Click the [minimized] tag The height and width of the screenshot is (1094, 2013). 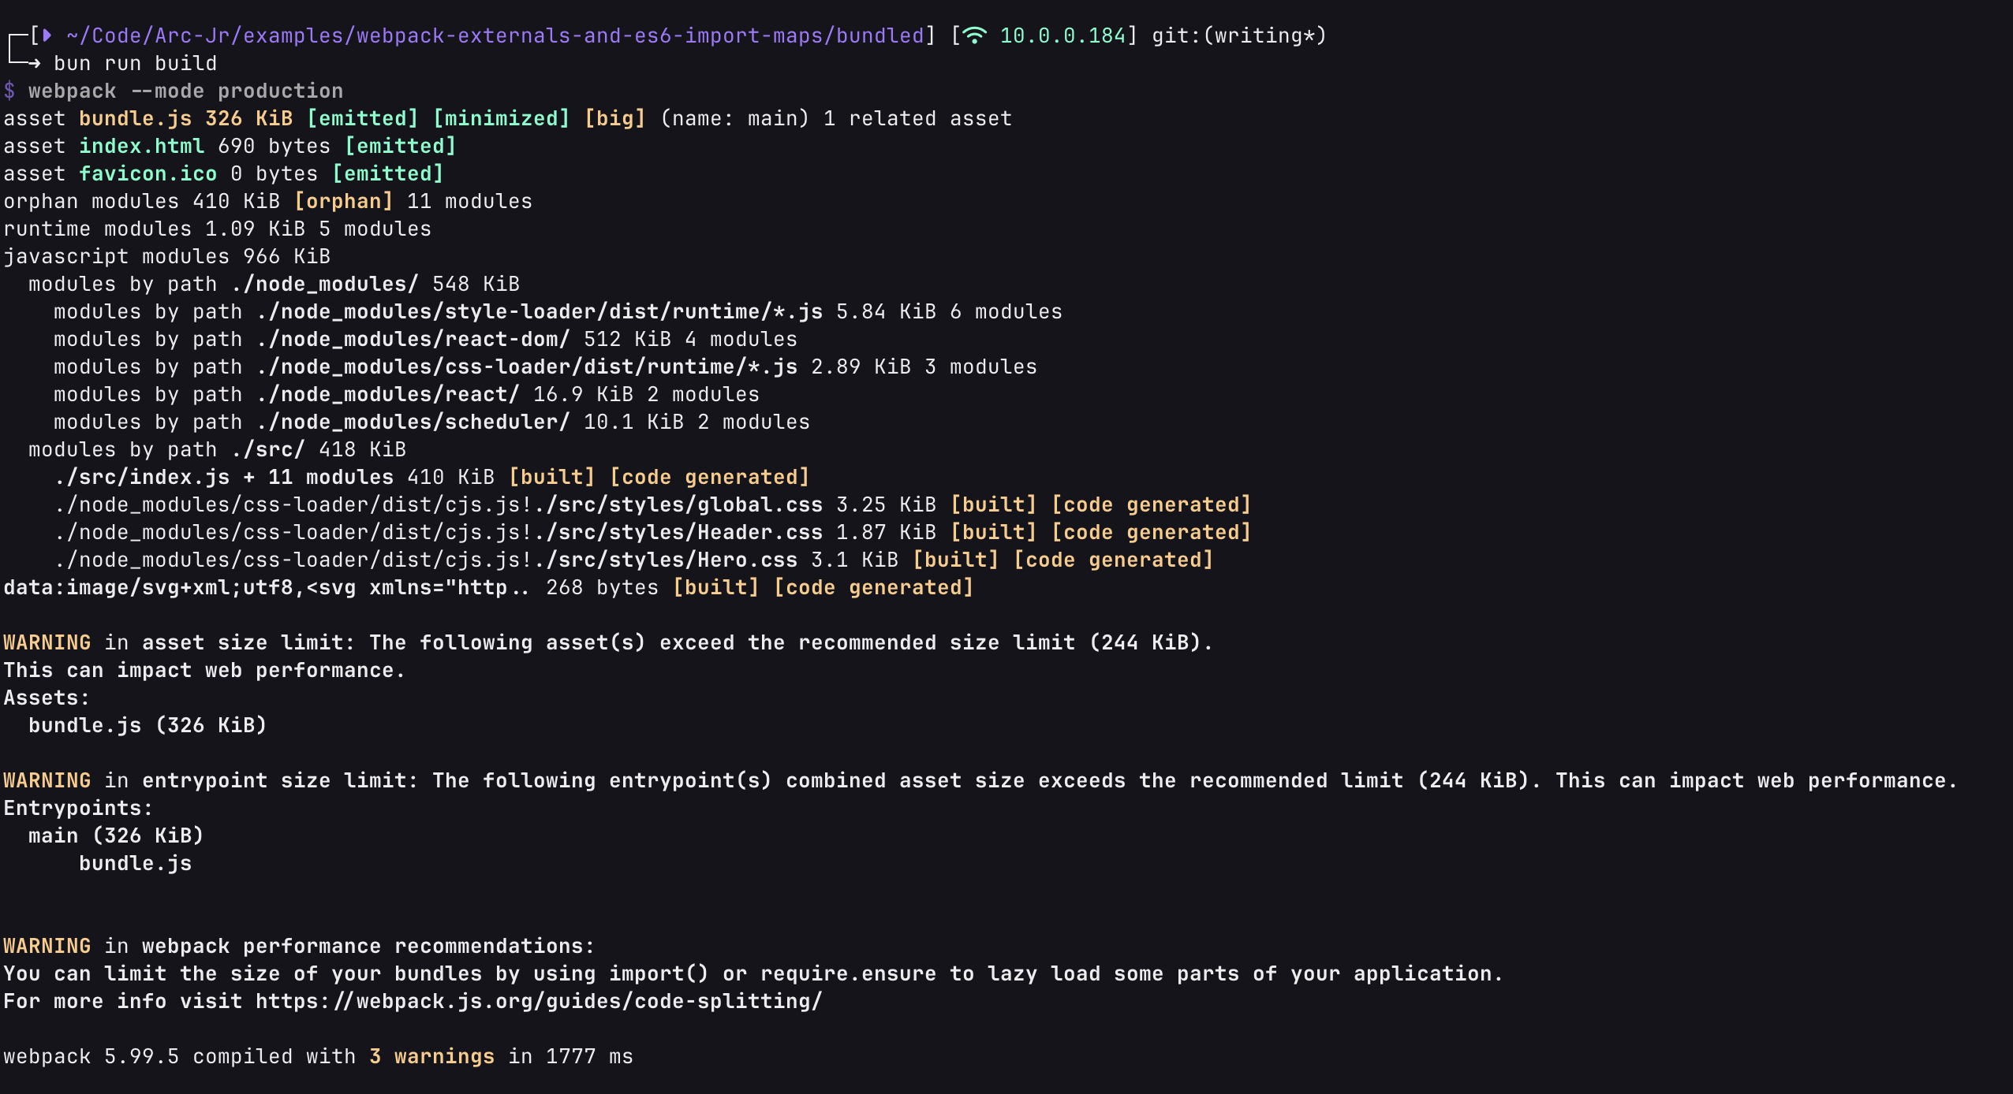tap(501, 118)
